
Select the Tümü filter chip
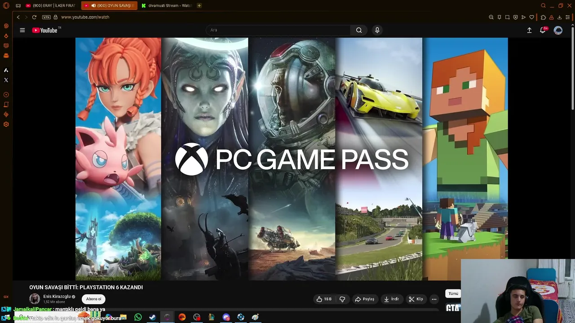(x=453, y=293)
